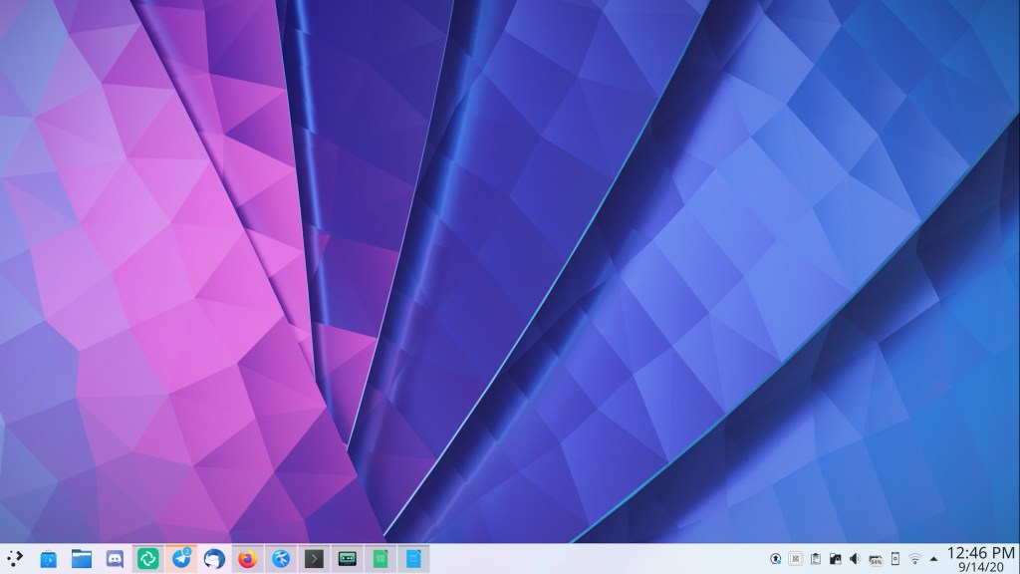Screen dimensions: 1020x574
Task: Open the KDE Connect phone icon
Action: pyautogui.click(x=894, y=559)
